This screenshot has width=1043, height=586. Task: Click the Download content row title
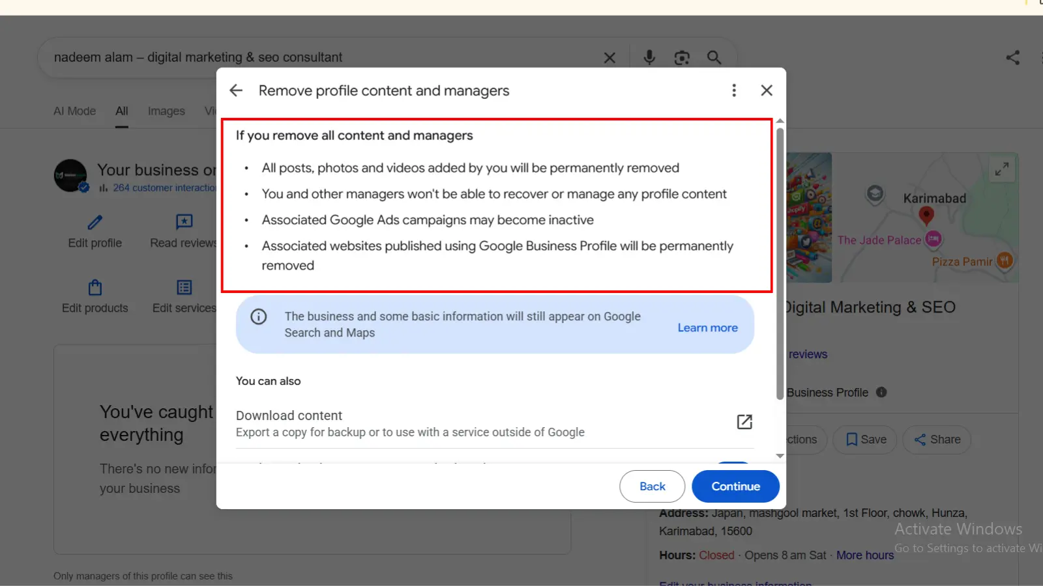[289, 415]
